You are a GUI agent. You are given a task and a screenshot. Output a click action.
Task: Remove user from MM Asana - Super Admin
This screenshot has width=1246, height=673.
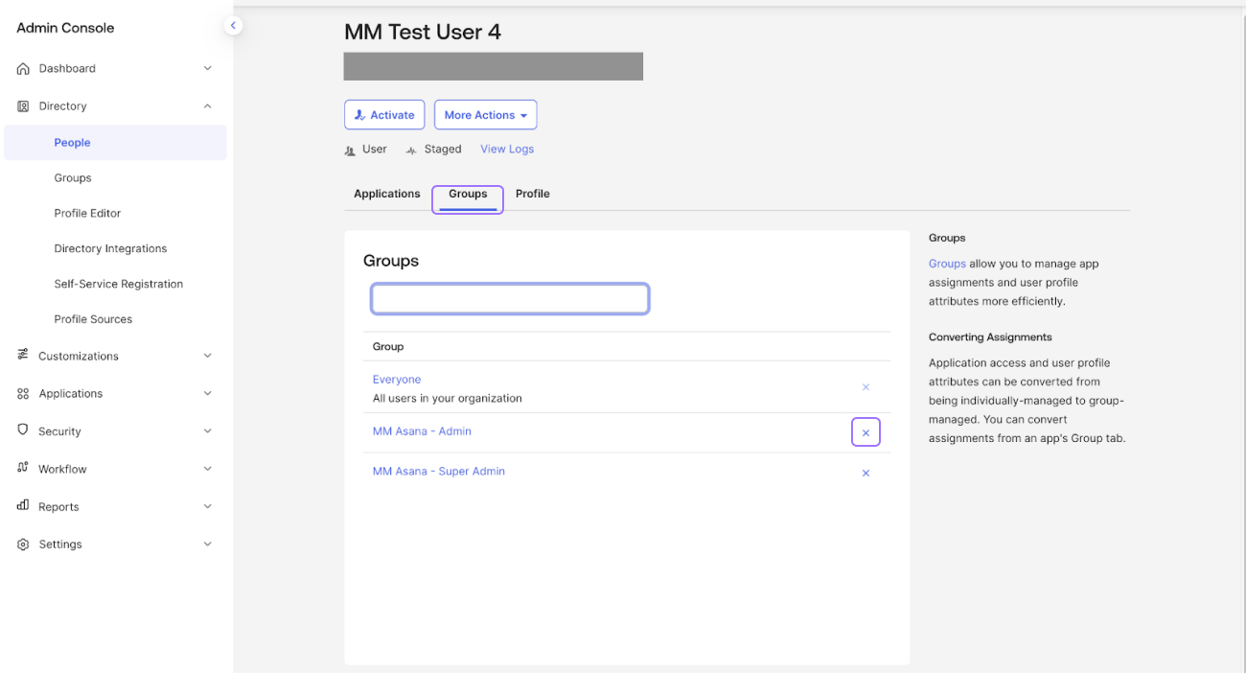coord(865,474)
